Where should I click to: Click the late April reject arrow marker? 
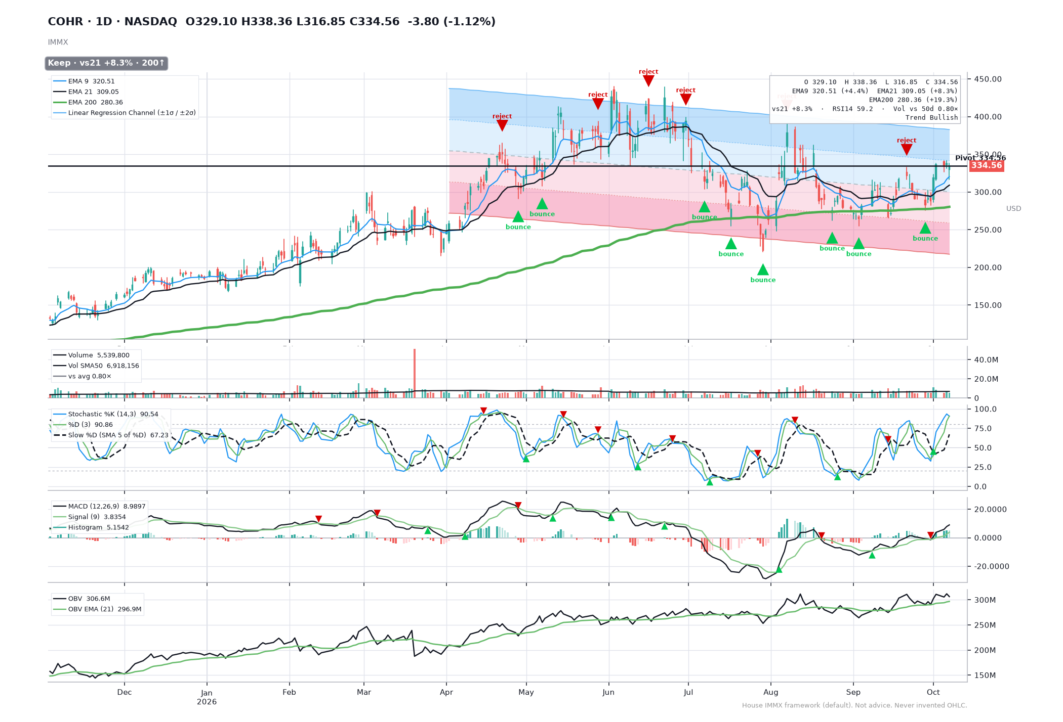pyautogui.click(x=502, y=125)
